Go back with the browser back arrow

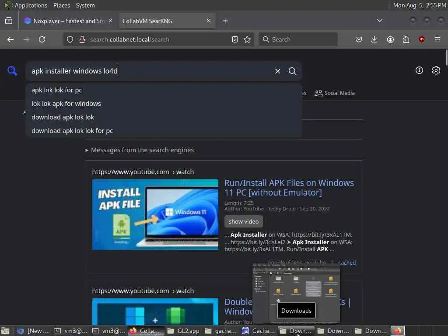click(10, 39)
